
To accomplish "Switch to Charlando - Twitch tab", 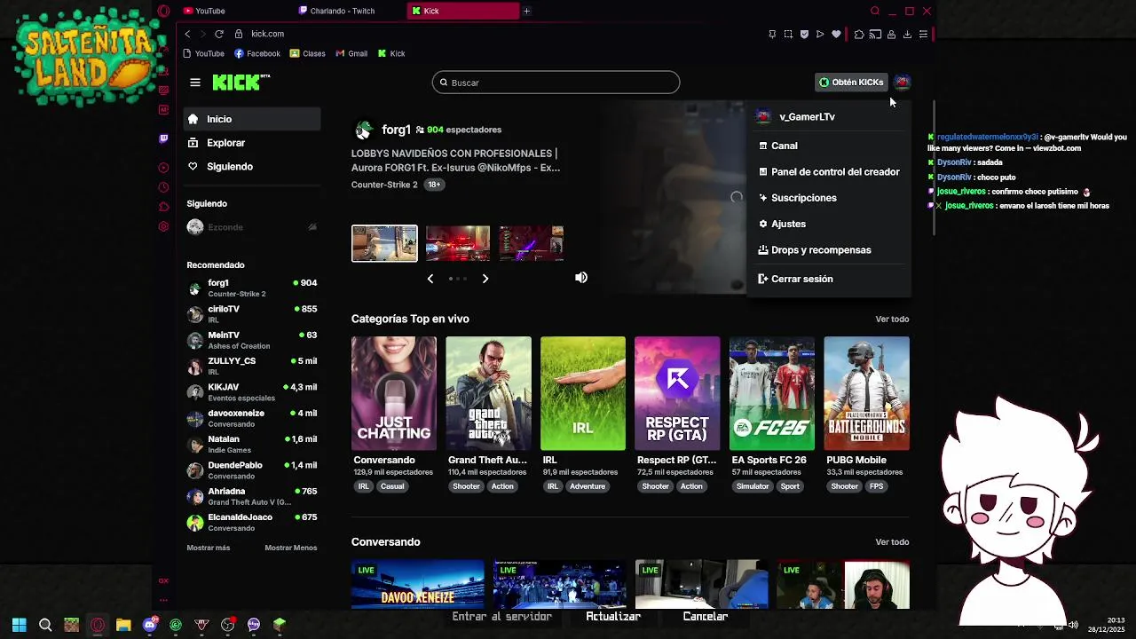I will click(349, 11).
